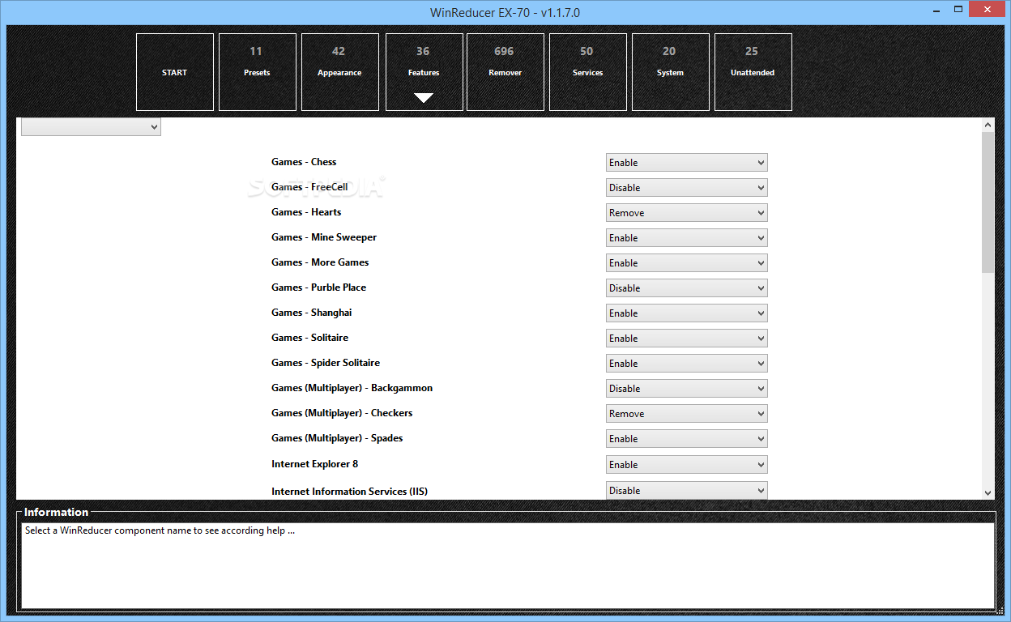Select the Games - Spider Solitaire label
1011x622 pixels.
326,363
